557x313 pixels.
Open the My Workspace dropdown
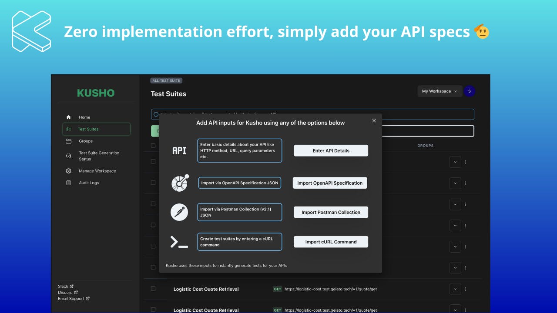(x=440, y=91)
